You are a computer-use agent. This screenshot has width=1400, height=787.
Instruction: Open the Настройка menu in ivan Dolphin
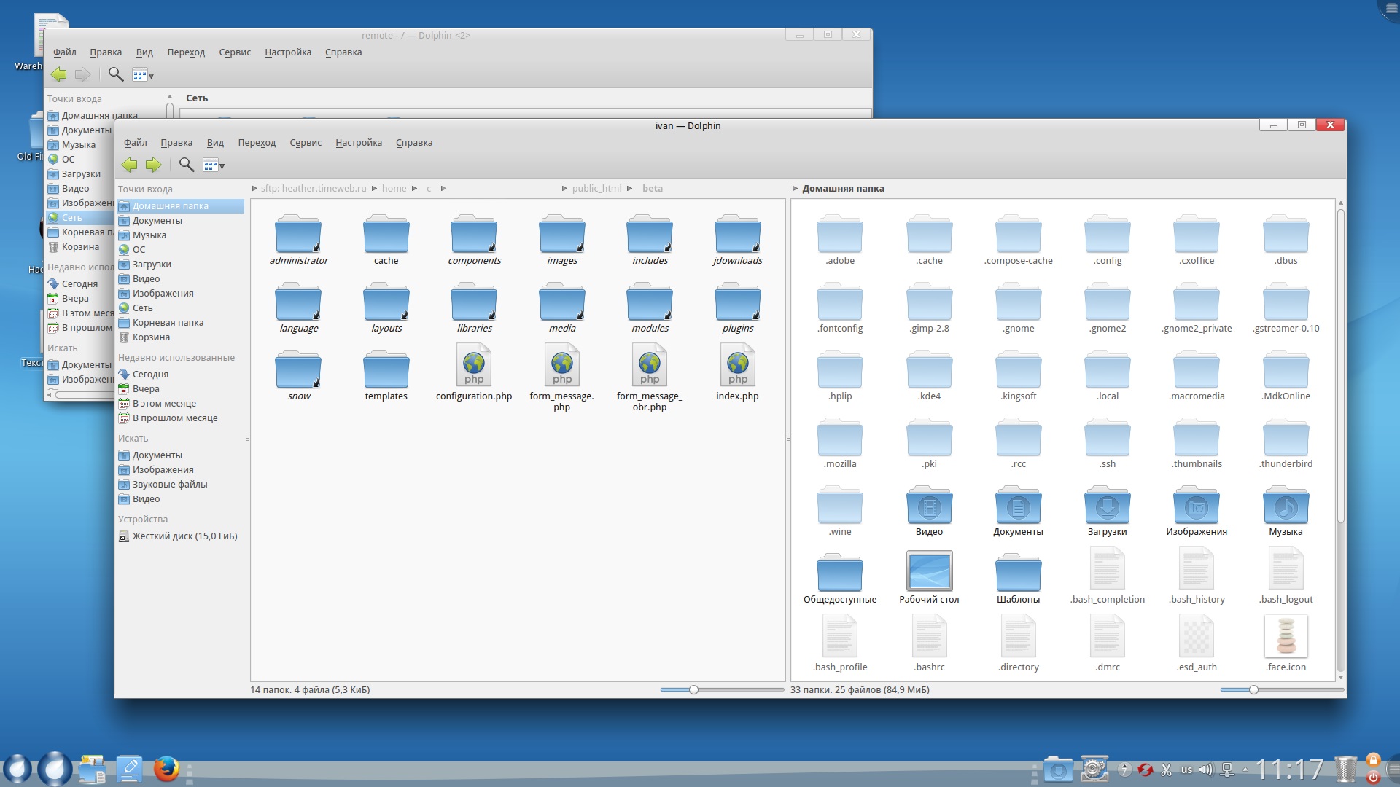tap(358, 143)
